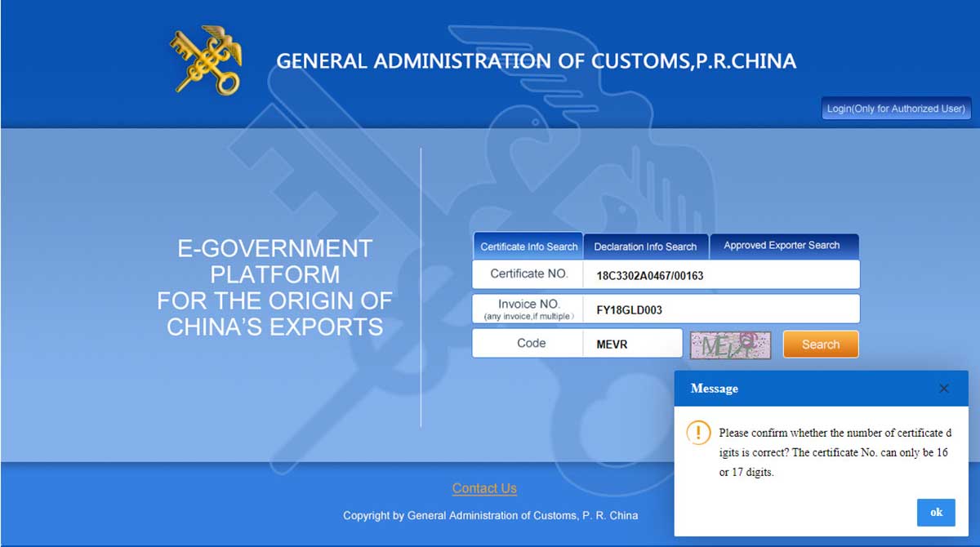Screen dimensions: 980x547
Task: Focus the Certificate NO. input field
Action: (720, 275)
